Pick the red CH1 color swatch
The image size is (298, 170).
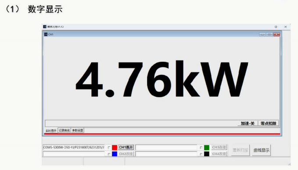[x=115, y=147]
